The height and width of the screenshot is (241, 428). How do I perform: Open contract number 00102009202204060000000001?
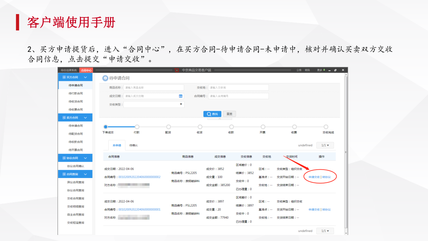pyautogui.click(x=139, y=210)
